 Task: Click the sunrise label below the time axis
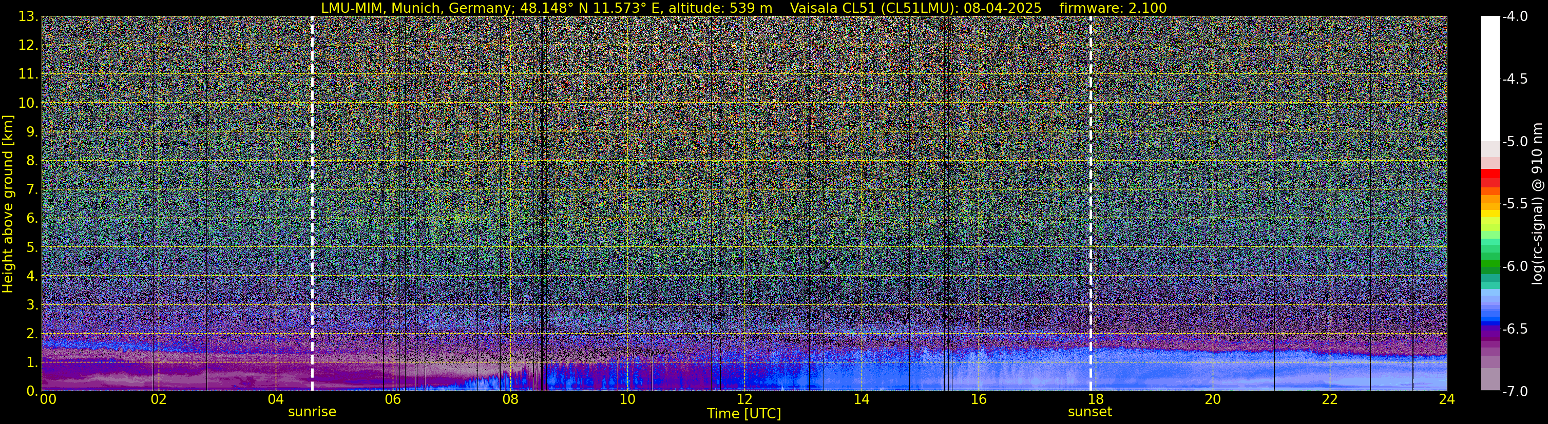(x=312, y=412)
